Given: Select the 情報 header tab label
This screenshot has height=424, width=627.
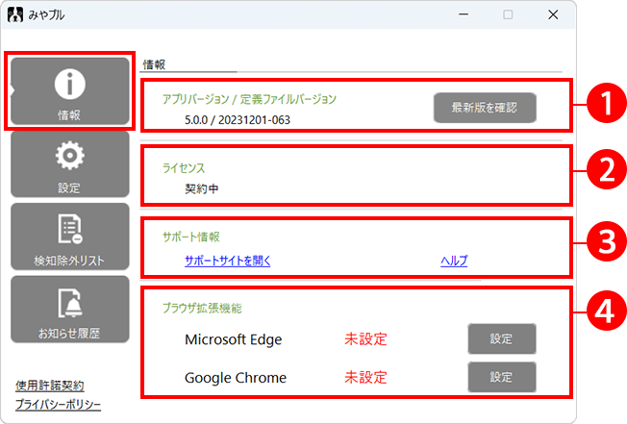Looking at the screenshot, I should [x=154, y=63].
